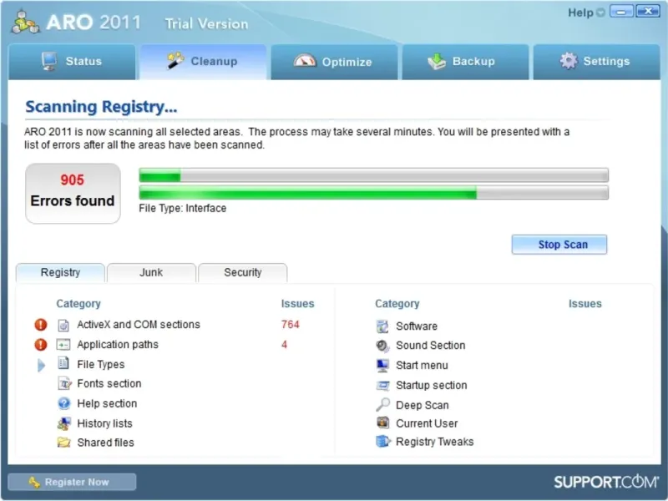Image resolution: width=668 pixels, height=501 pixels.
Task: Click the Registry Tweaks label
Action: [435, 442]
